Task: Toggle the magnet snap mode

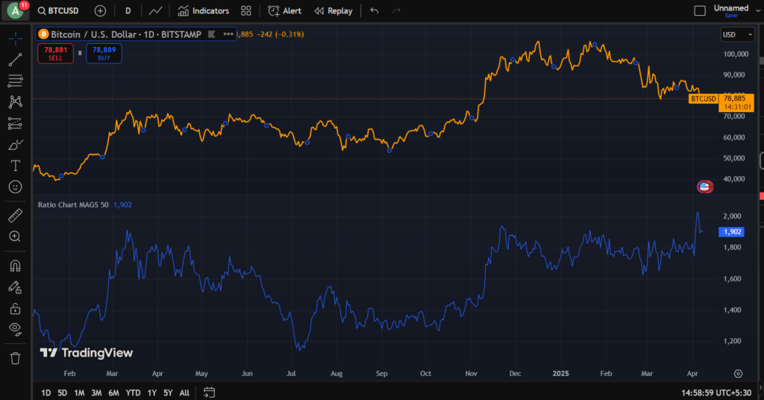Action: pos(15,266)
